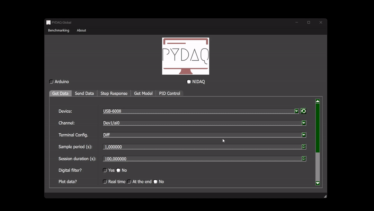
Task: Switch to the PID Control tab
Action: point(169,93)
